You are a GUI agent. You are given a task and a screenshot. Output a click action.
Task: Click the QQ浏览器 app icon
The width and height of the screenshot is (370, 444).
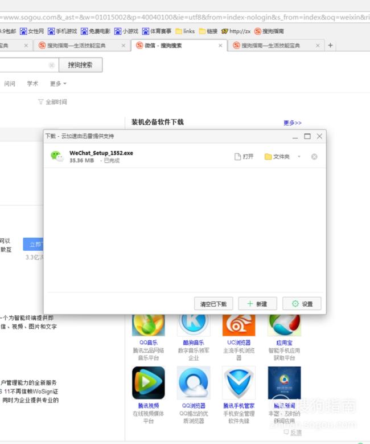point(194,382)
